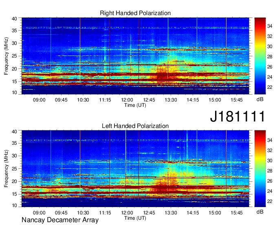Image resolution: width=277 pixels, height=225 pixels.
Task: Click the 34 dB value on the upper color bar
Action: (x=270, y=26)
